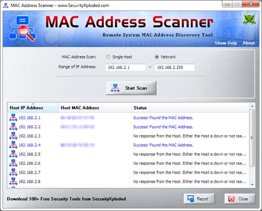
Task: Select the 192.168.2.5 IP entry
Action: click(x=29, y=154)
